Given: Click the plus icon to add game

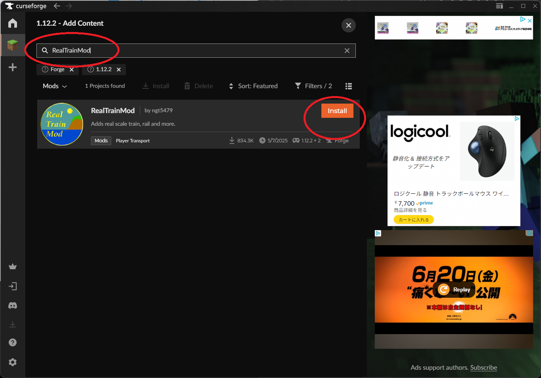Looking at the screenshot, I should click(13, 67).
